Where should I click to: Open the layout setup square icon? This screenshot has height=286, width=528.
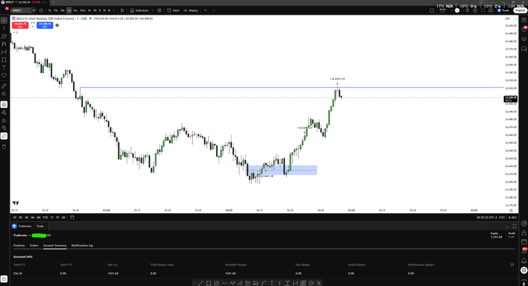point(432,10)
